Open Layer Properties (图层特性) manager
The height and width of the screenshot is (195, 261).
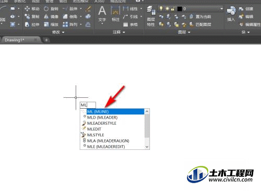click(151, 16)
